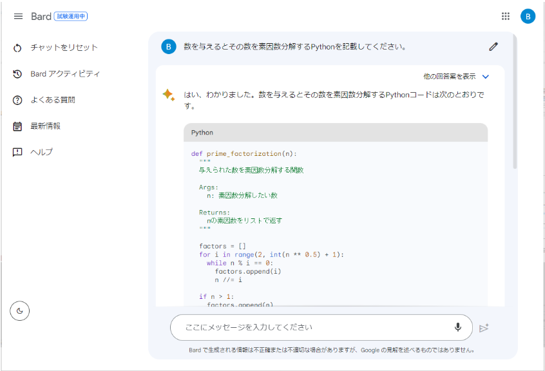Click the user prompt text about 素因数分解

pos(295,46)
